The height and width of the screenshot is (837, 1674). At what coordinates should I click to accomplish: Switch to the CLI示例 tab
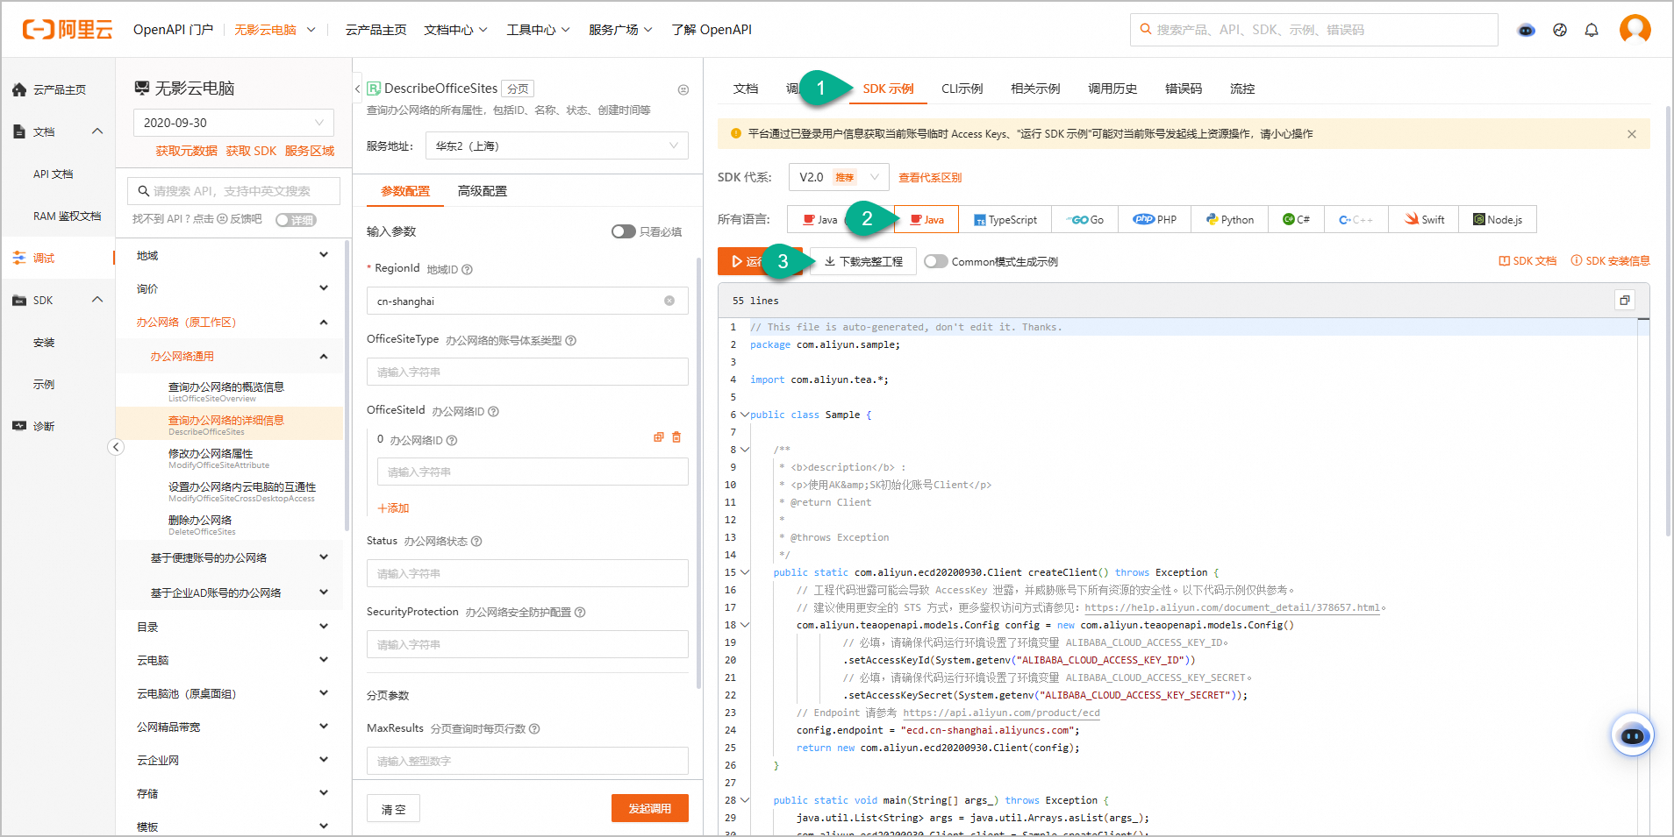click(962, 89)
